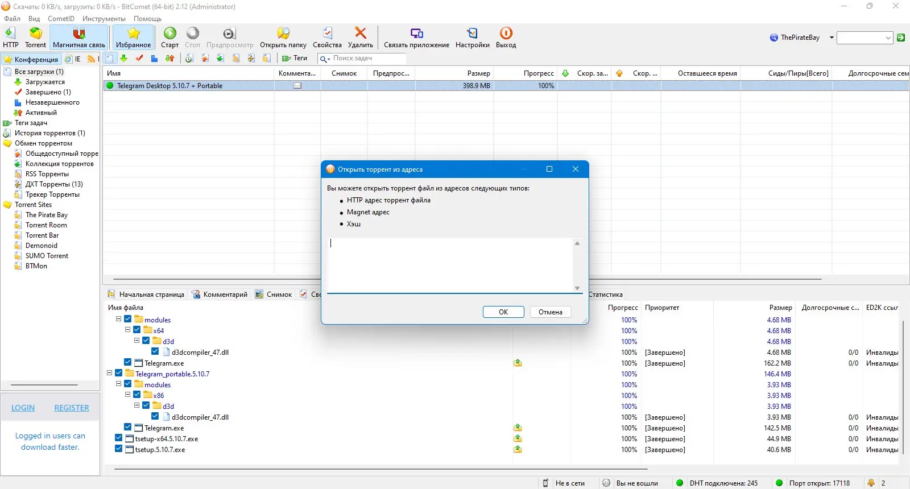910x489 pixels.
Task: Open the Инструменты menu
Action: [104, 19]
